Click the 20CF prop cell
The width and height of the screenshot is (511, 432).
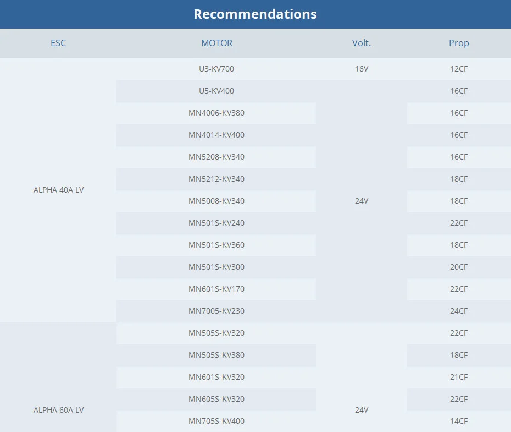(459, 267)
